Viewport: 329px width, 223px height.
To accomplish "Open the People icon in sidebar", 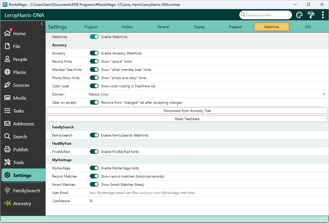I will pyautogui.click(x=7, y=59).
